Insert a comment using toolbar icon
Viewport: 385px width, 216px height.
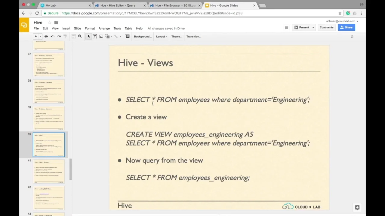click(x=128, y=37)
